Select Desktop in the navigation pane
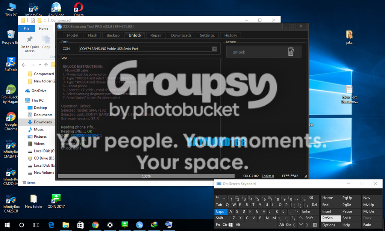Viewport: 385px width, 231px height. coord(37,108)
